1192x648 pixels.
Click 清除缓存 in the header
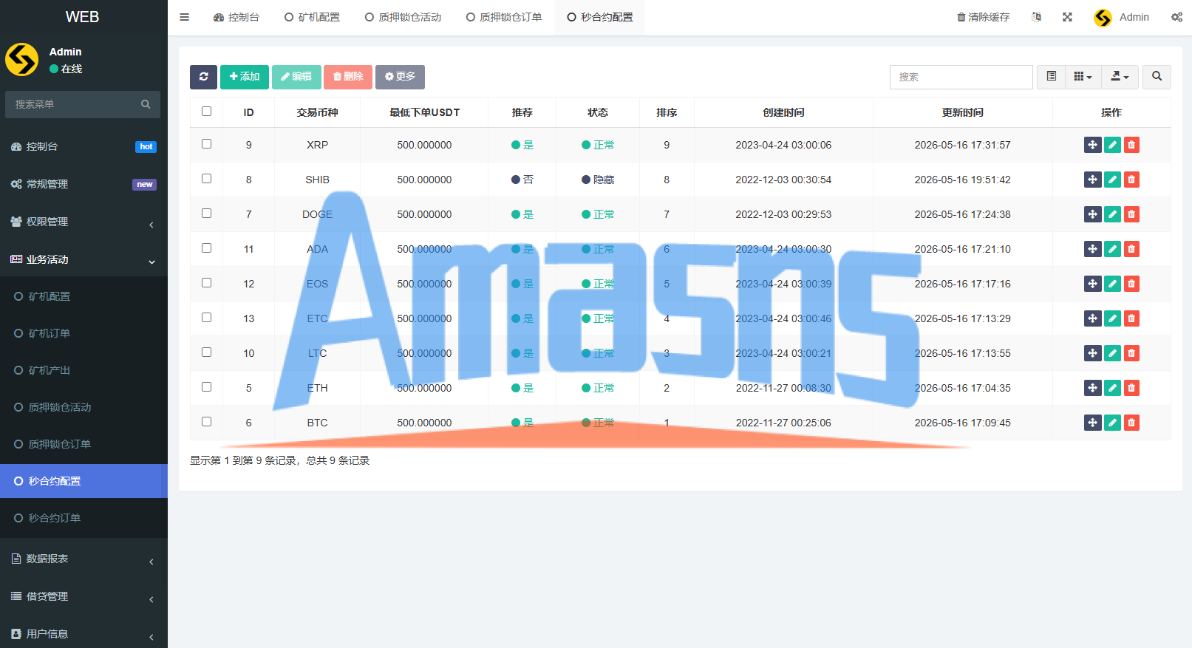click(x=983, y=17)
